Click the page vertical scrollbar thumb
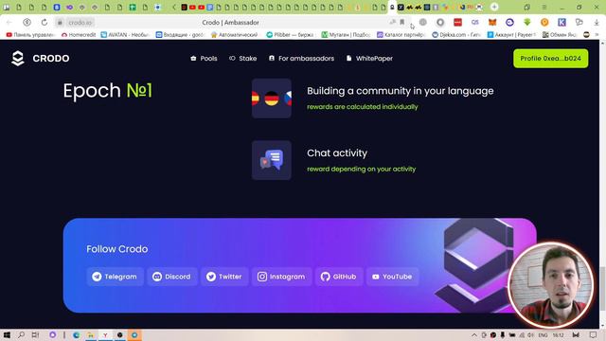The height and width of the screenshot is (341, 606). [602, 288]
